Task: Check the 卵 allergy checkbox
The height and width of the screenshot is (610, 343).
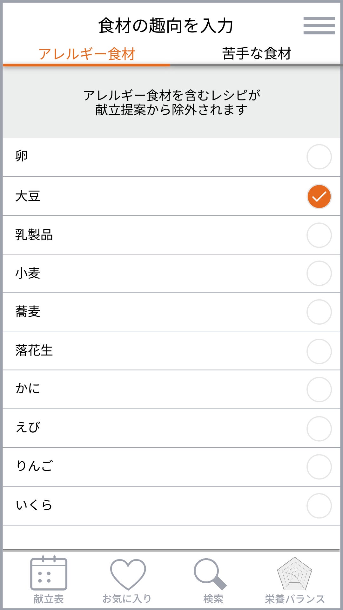Action: [x=319, y=157]
